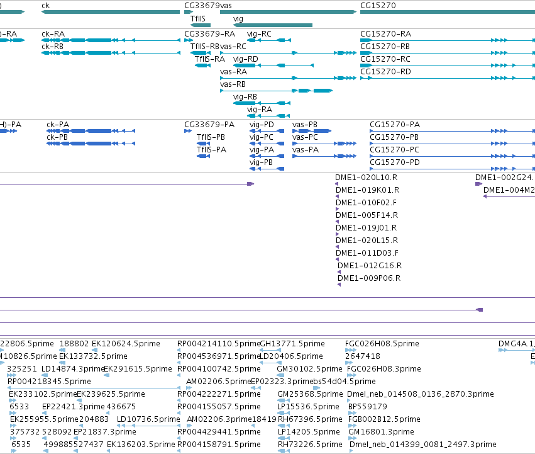Viewport: 535px width, 454px height.
Task: Open the vas-RB transcript label
Action: [233, 84]
